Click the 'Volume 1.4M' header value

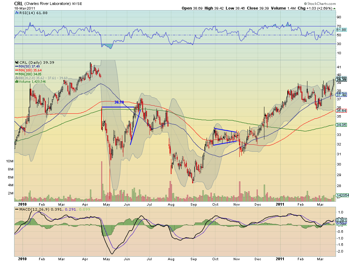pos(283,8)
